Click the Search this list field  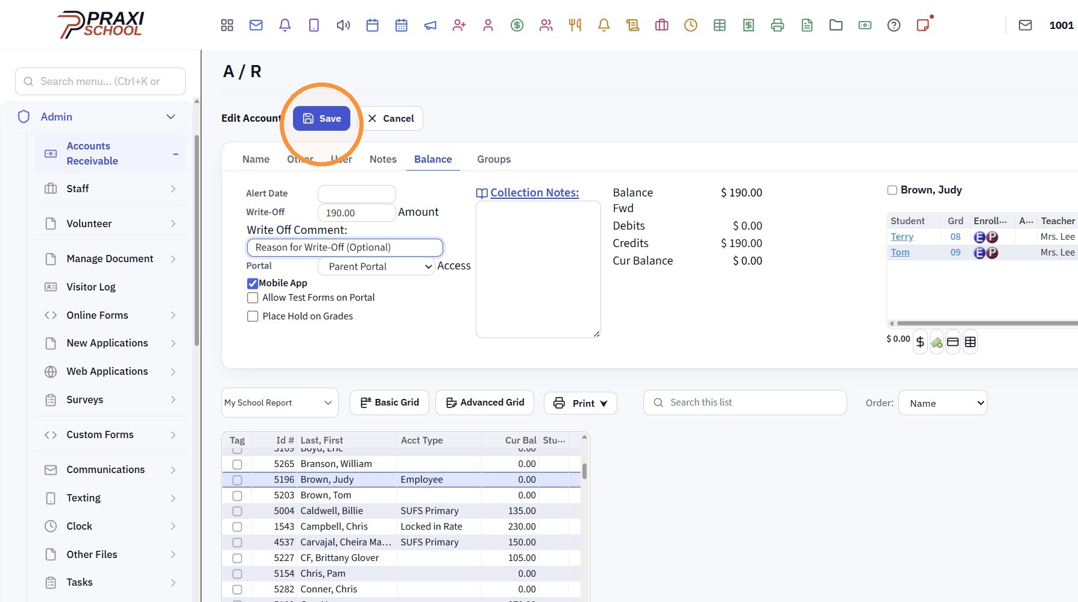pyautogui.click(x=745, y=403)
